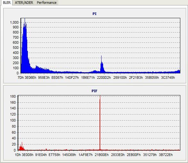Select the BLER tab
Screen dimensions: 188x163
pos(7,3)
